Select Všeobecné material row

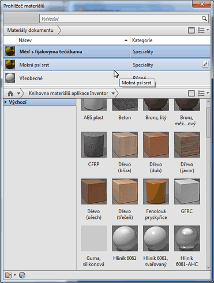107,78
